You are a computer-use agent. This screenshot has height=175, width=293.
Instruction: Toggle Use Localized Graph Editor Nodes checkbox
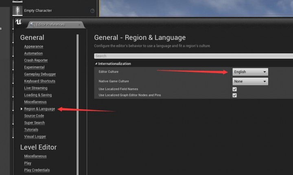point(234,95)
